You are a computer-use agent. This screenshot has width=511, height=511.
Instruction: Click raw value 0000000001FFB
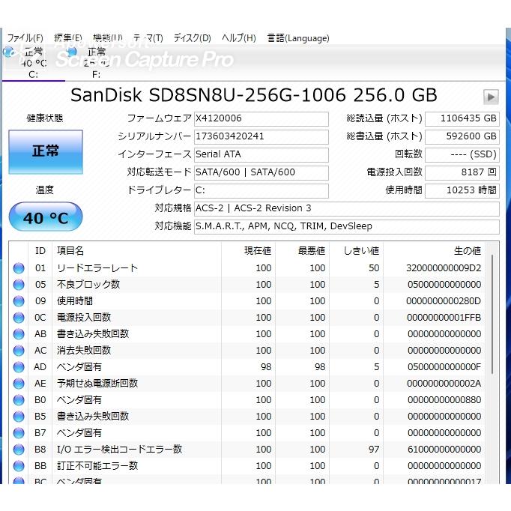tap(444, 318)
